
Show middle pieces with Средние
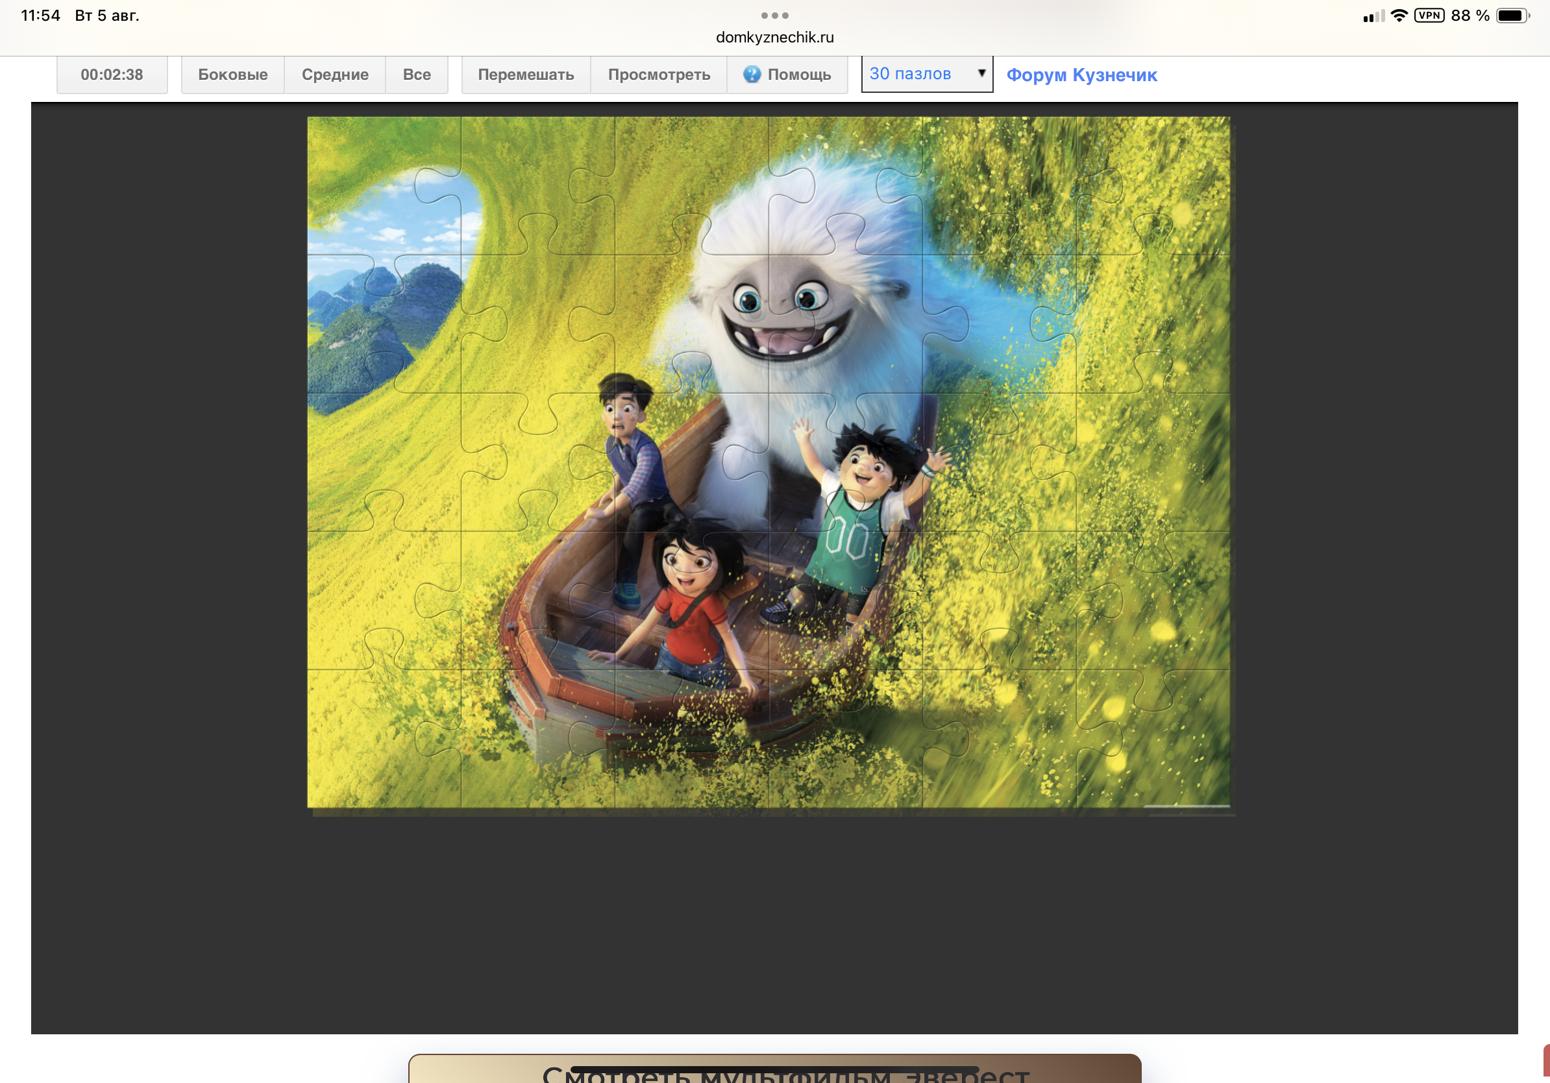pos(335,74)
